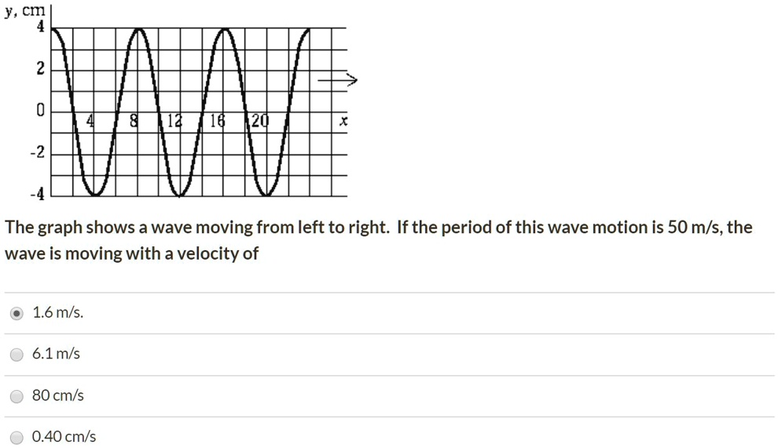778x448 pixels.
Task: Click the question text about wave period
Action: point(379,240)
